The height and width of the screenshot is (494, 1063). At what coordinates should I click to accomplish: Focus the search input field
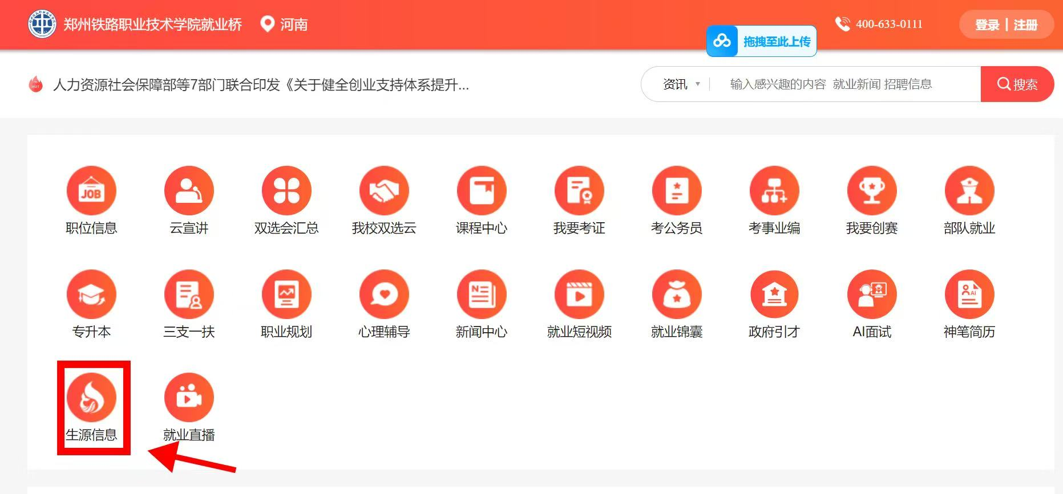point(844,84)
